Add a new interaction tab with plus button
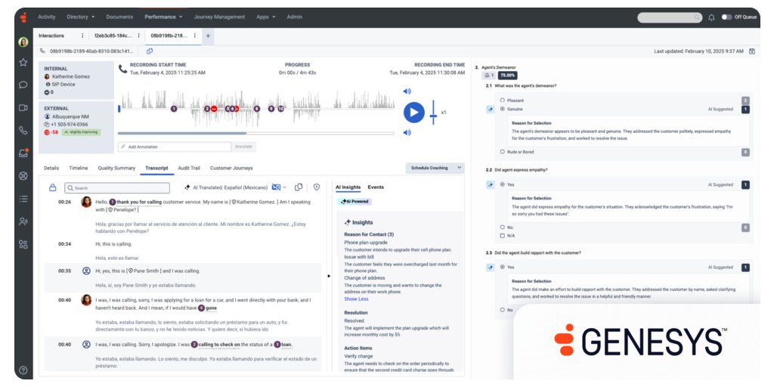This screenshot has height=387, width=774. click(208, 36)
